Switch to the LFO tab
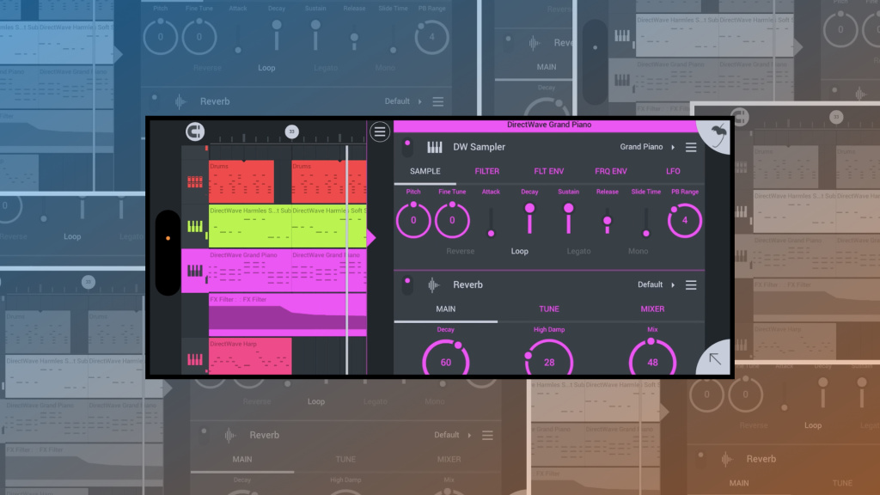This screenshot has height=495, width=880. [x=673, y=171]
